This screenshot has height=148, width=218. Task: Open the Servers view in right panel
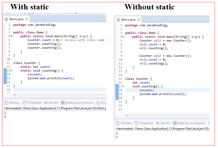point(163,123)
